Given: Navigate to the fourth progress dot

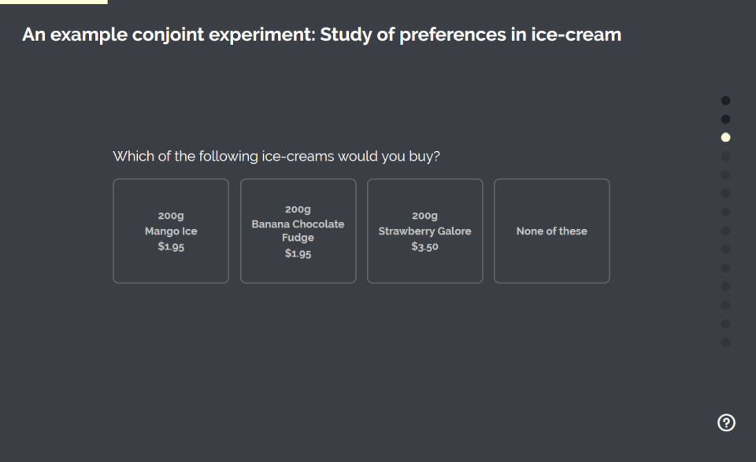Looking at the screenshot, I should point(725,156).
